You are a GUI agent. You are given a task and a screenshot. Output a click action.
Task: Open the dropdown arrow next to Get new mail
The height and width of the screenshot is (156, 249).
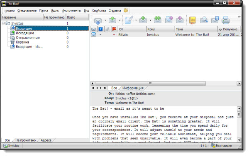click(105, 20)
